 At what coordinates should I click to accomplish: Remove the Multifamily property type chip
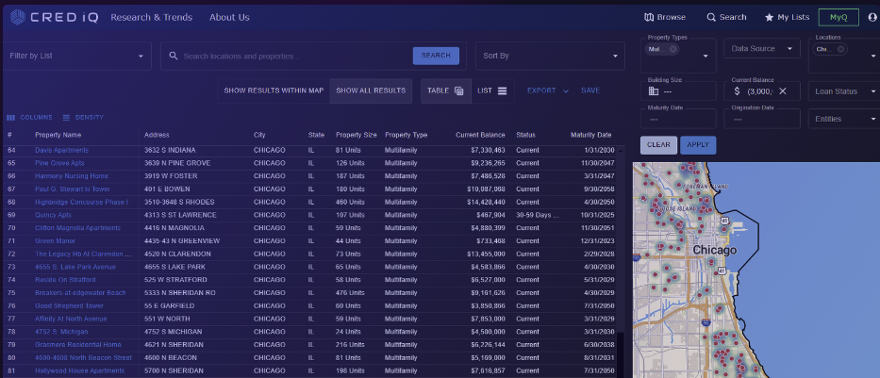coord(672,49)
